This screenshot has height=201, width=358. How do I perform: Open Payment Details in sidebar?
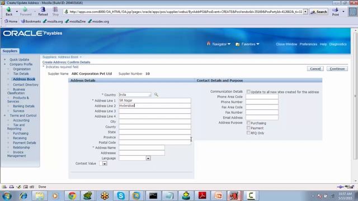coord(25,143)
